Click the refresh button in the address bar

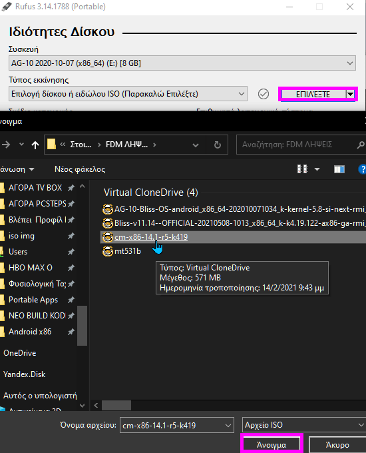(218, 145)
